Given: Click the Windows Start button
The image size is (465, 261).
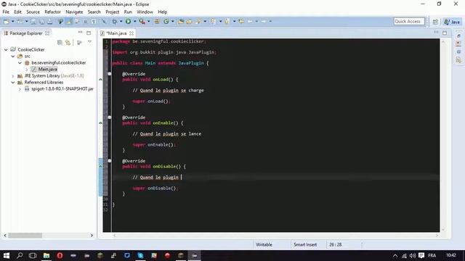Looking at the screenshot, I should pos(7,255).
